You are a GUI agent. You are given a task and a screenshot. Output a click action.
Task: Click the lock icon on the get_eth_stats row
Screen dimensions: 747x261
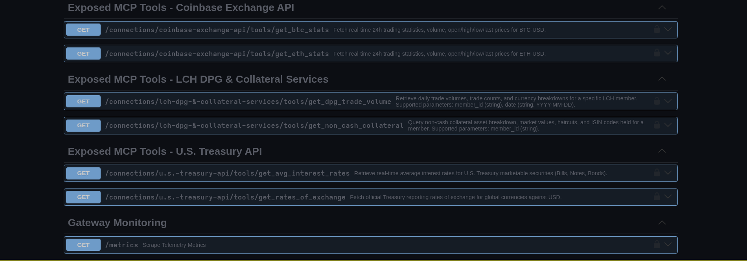(x=657, y=53)
